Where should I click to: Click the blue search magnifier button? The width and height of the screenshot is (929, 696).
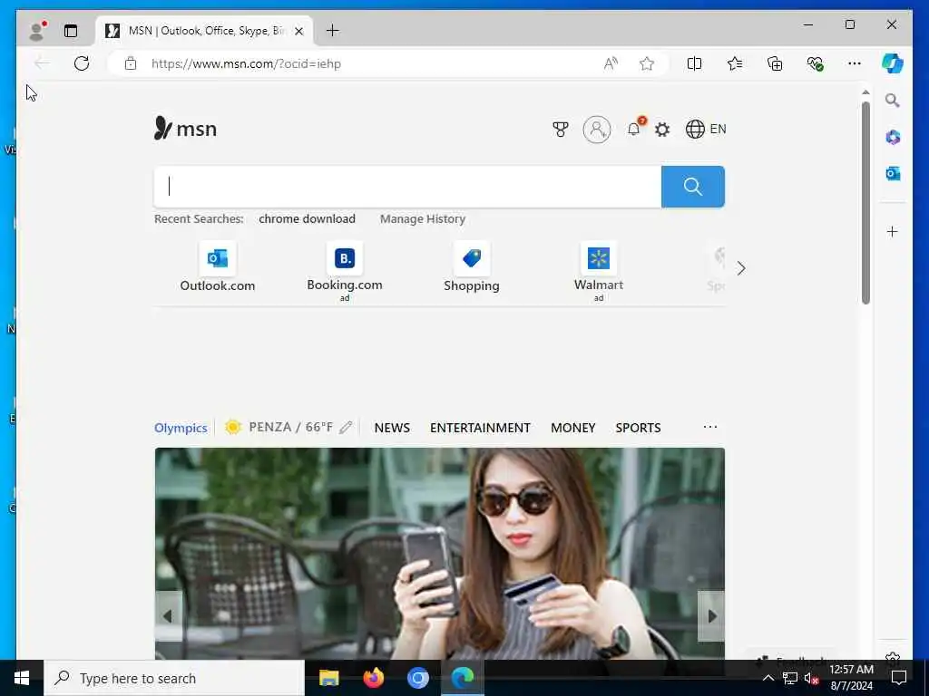click(692, 187)
